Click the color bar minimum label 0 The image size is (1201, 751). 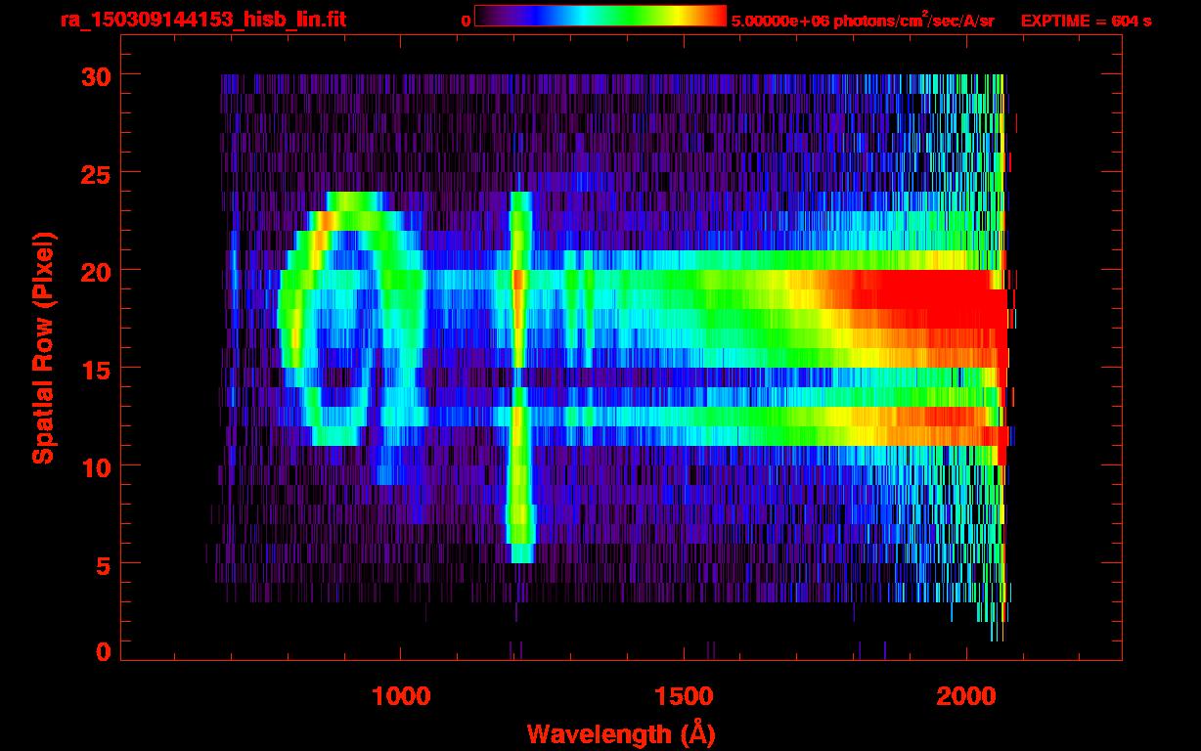click(x=467, y=21)
